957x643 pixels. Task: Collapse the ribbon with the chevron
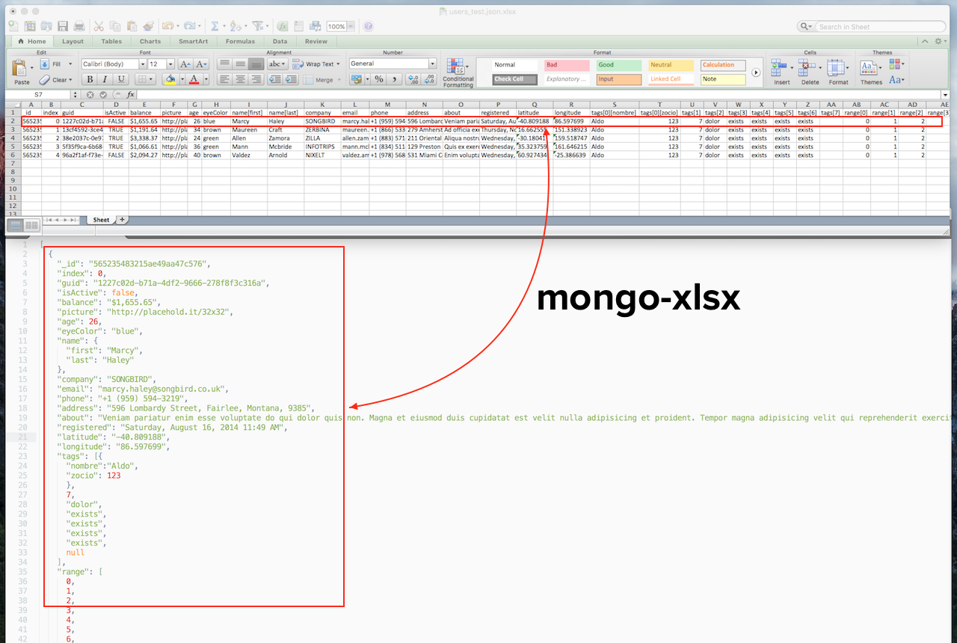tap(926, 41)
